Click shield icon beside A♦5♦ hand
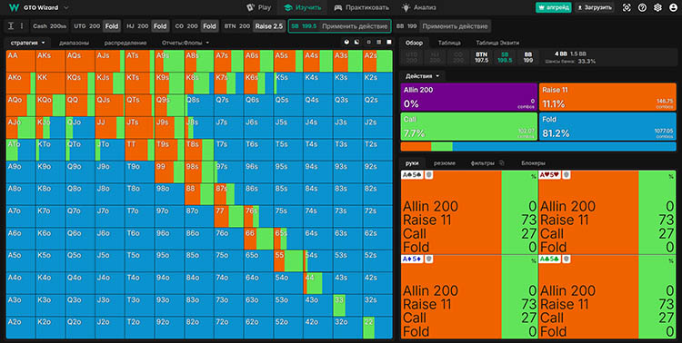The height and width of the screenshot is (343, 682). coord(428,260)
